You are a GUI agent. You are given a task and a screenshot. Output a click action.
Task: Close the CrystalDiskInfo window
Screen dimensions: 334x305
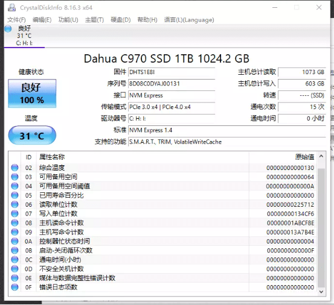319,8
